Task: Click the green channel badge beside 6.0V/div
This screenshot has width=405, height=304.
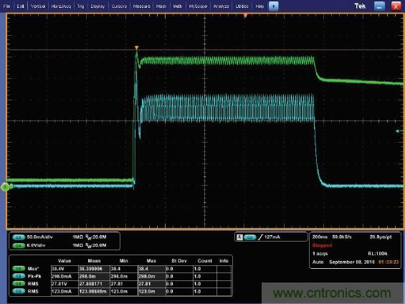Action: 19,245
